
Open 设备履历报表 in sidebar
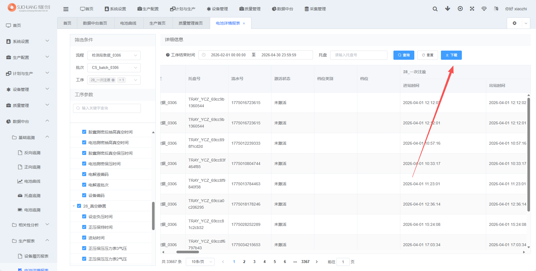36,256
